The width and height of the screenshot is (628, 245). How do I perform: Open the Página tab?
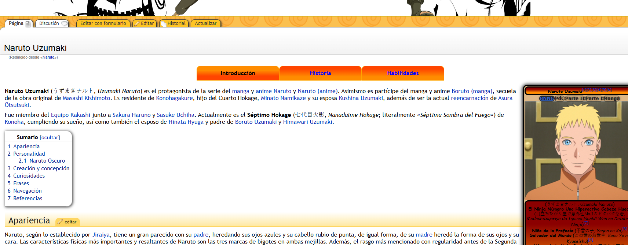coord(19,23)
